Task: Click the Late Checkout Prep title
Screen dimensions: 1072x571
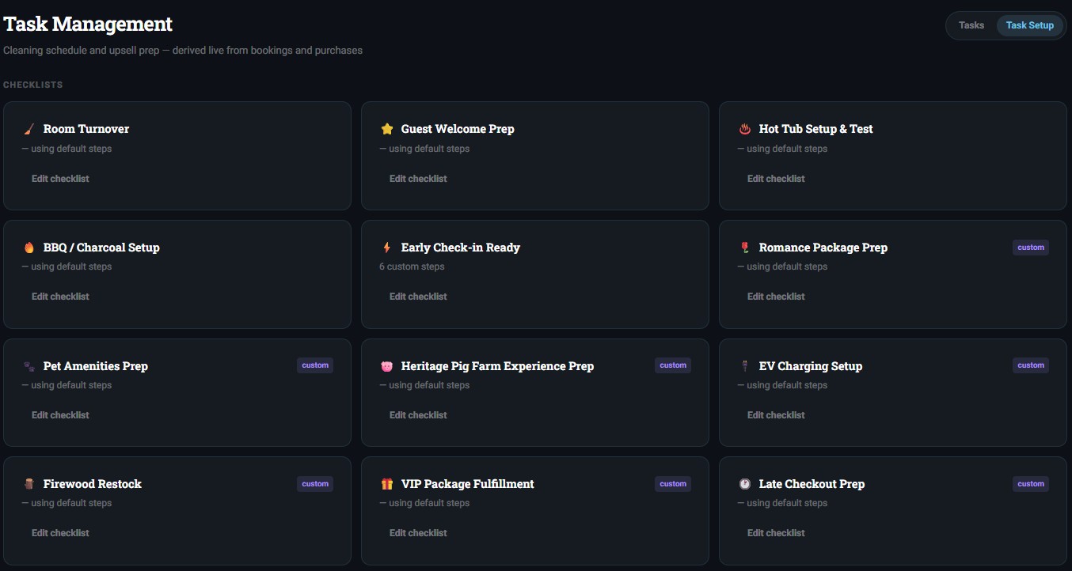Action: coord(812,484)
